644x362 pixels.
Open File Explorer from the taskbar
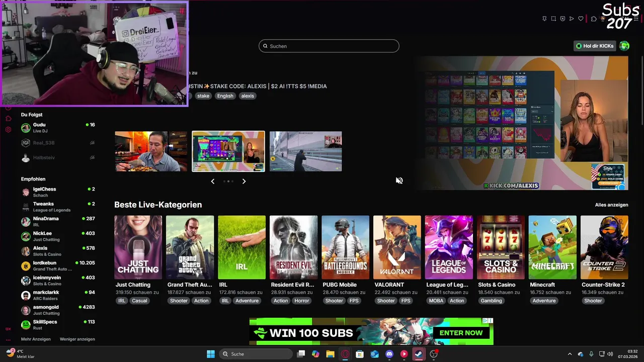pos(330,354)
